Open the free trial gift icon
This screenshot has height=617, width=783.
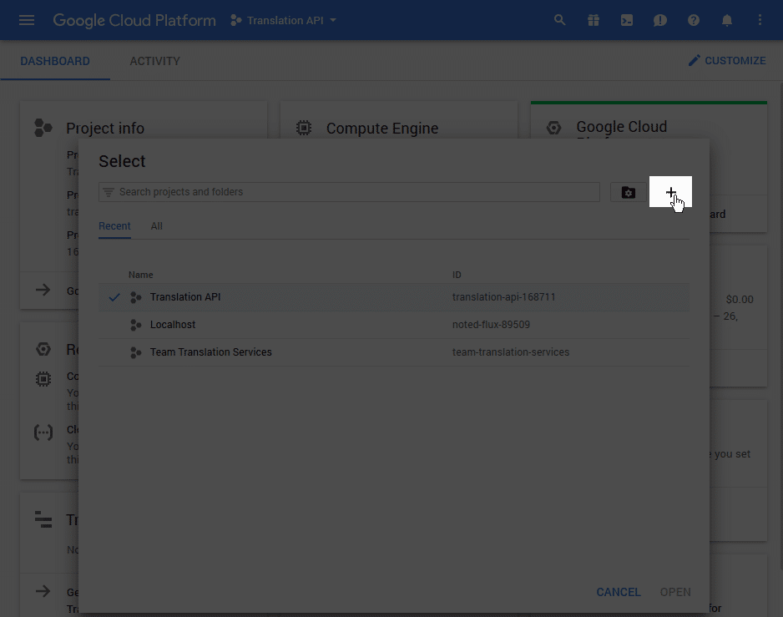(x=594, y=20)
